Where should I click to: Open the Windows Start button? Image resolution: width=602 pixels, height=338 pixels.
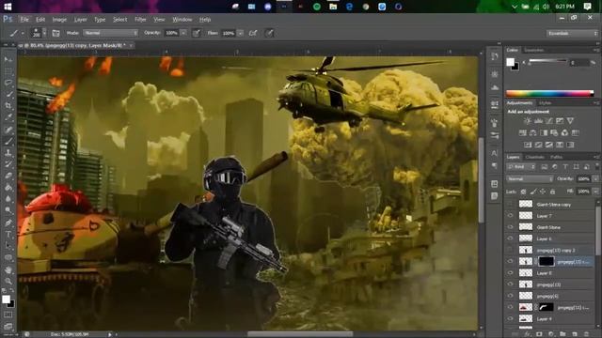click(x=8, y=7)
